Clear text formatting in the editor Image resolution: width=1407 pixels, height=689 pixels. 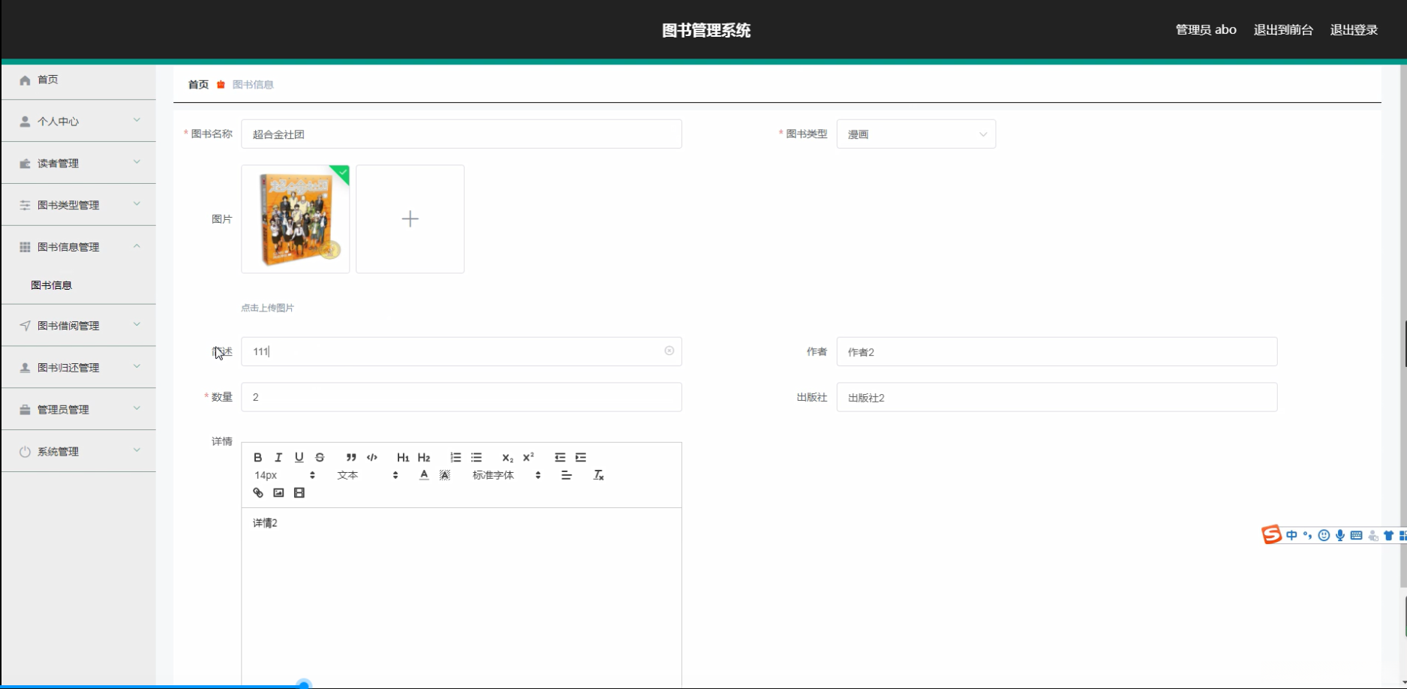598,475
